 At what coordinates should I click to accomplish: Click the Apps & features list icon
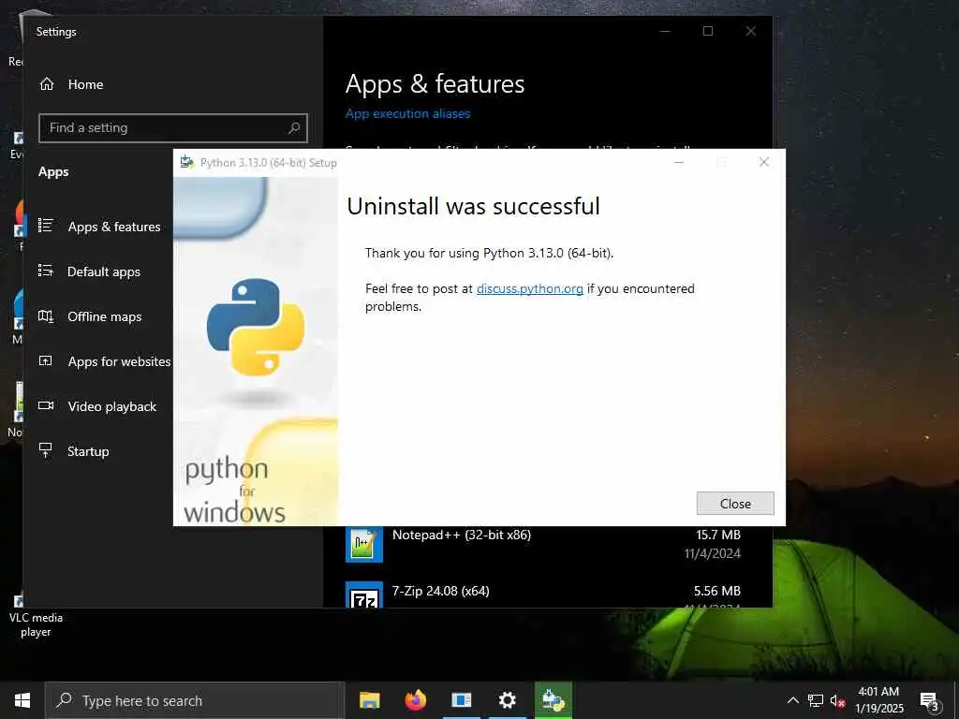click(x=46, y=225)
